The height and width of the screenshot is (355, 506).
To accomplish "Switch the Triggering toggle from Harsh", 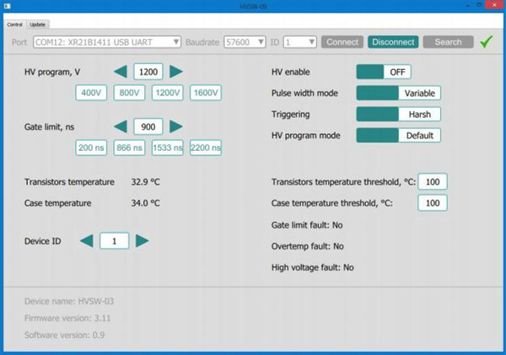I will tap(398, 114).
